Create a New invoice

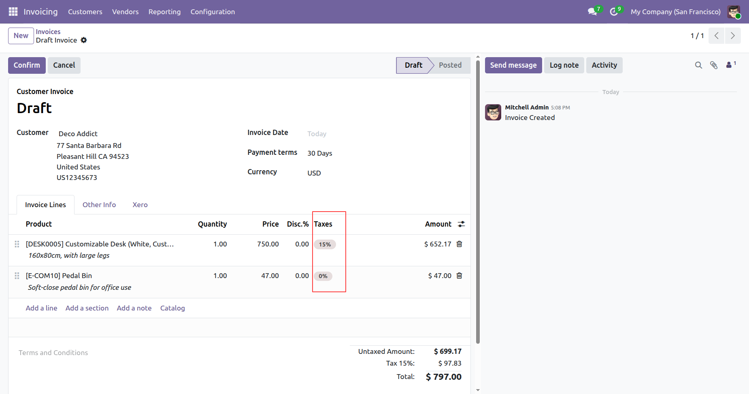coord(21,36)
